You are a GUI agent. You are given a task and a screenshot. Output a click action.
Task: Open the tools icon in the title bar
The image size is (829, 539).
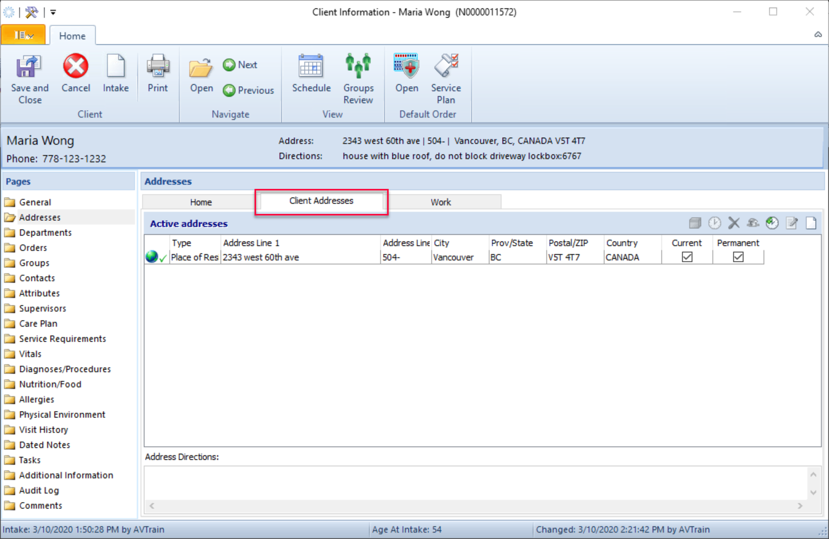[x=31, y=12]
